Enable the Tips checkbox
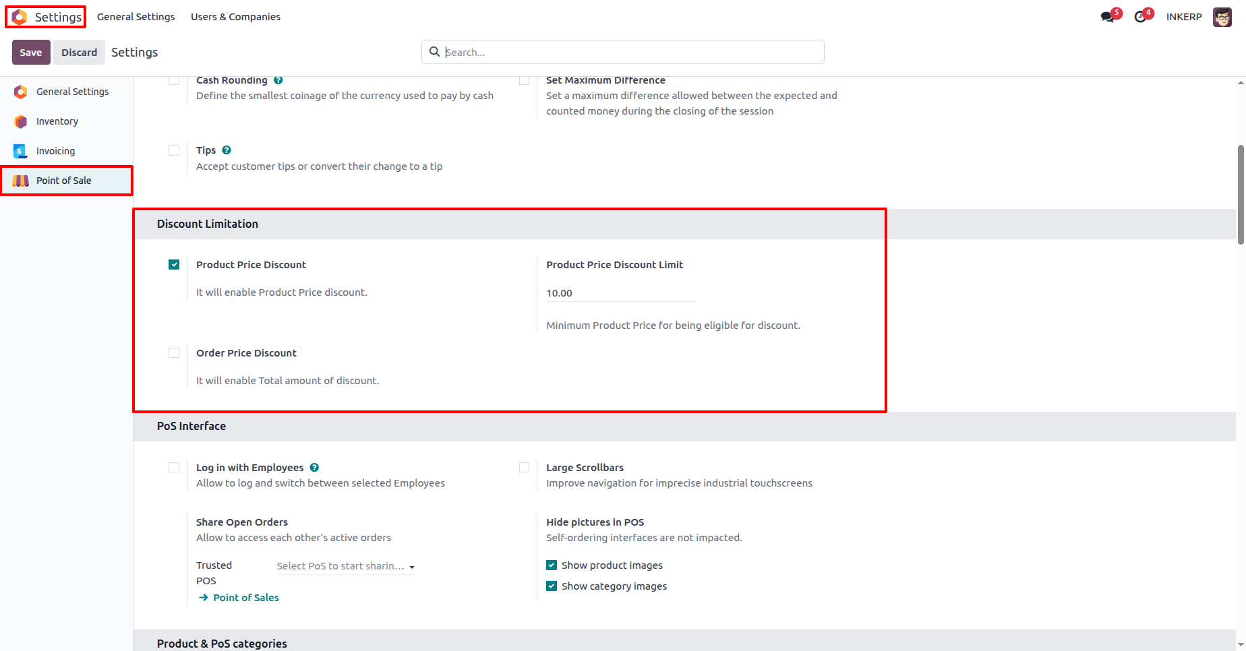This screenshot has width=1246, height=651. click(174, 150)
